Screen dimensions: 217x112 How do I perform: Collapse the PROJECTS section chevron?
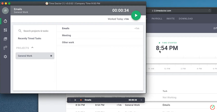click(32, 48)
